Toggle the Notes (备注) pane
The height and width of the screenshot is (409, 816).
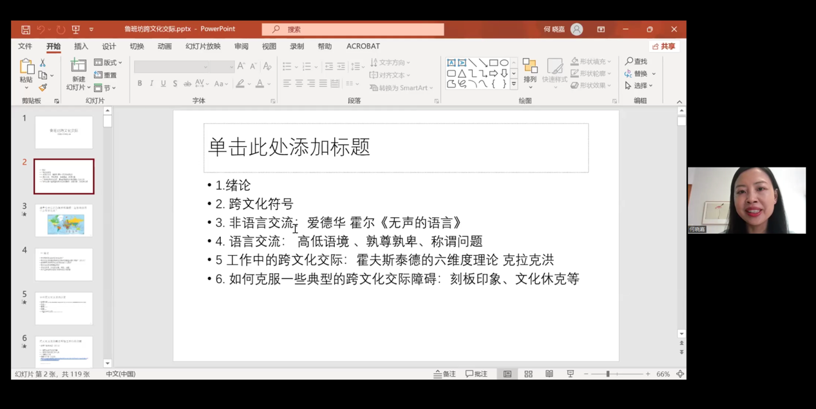(445, 374)
